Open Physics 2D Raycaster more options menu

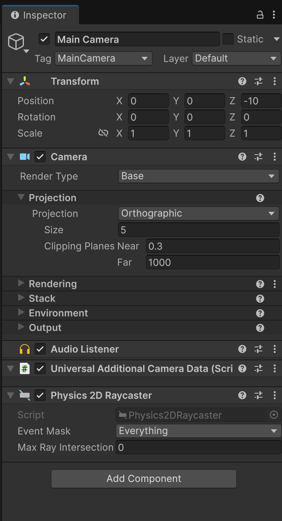(x=275, y=395)
